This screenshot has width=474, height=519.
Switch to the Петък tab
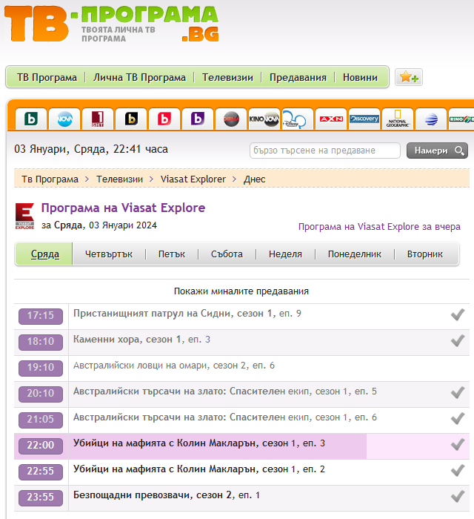(x=172, y=254)
